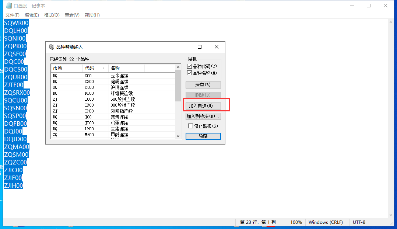Click code cell MA00 in list

pos(89,135)
